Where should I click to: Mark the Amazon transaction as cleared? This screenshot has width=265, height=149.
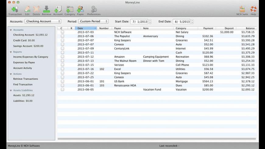tap(62, 57)
